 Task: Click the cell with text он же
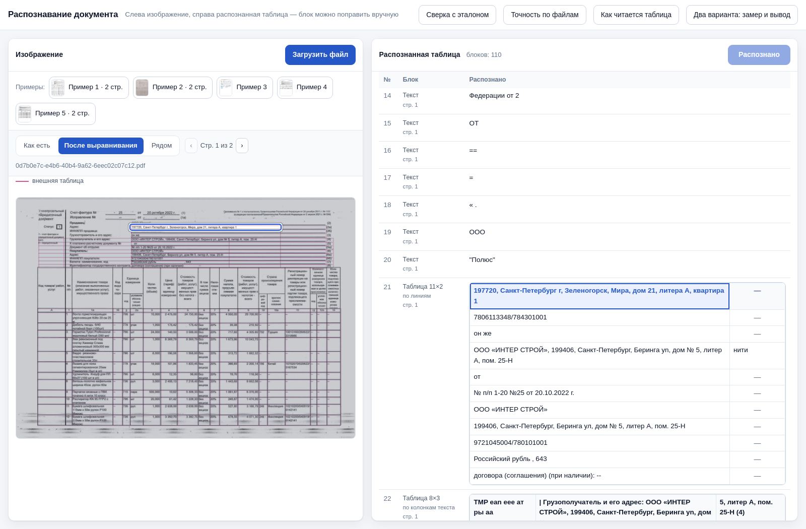point(599,334)
